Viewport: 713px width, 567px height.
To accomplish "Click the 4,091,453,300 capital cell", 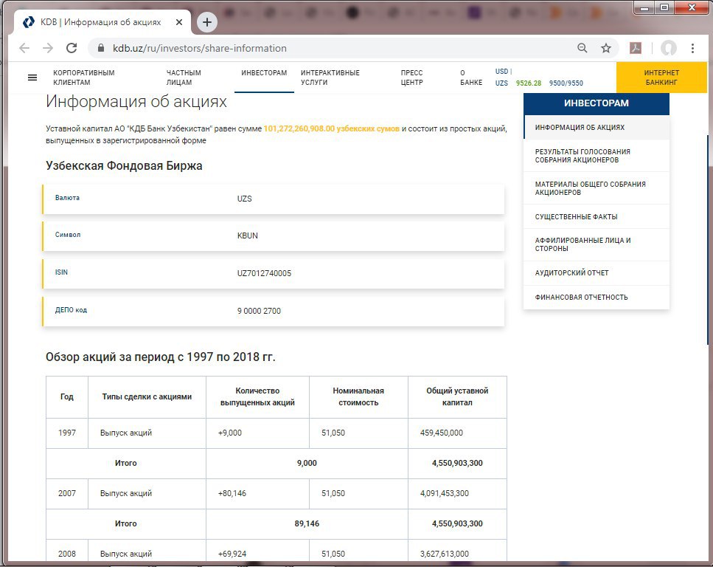I will pyautogui.click(x=457, y=494).
